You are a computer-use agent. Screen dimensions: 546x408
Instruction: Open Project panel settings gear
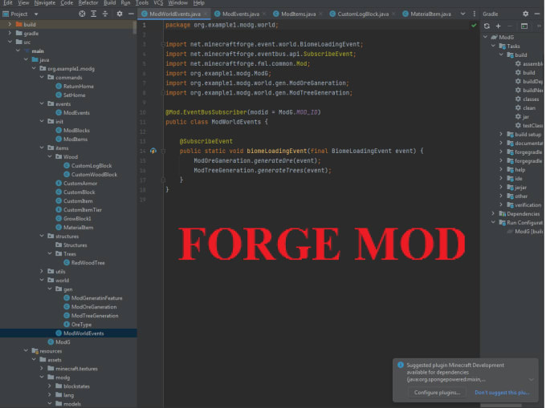[120, 14]
